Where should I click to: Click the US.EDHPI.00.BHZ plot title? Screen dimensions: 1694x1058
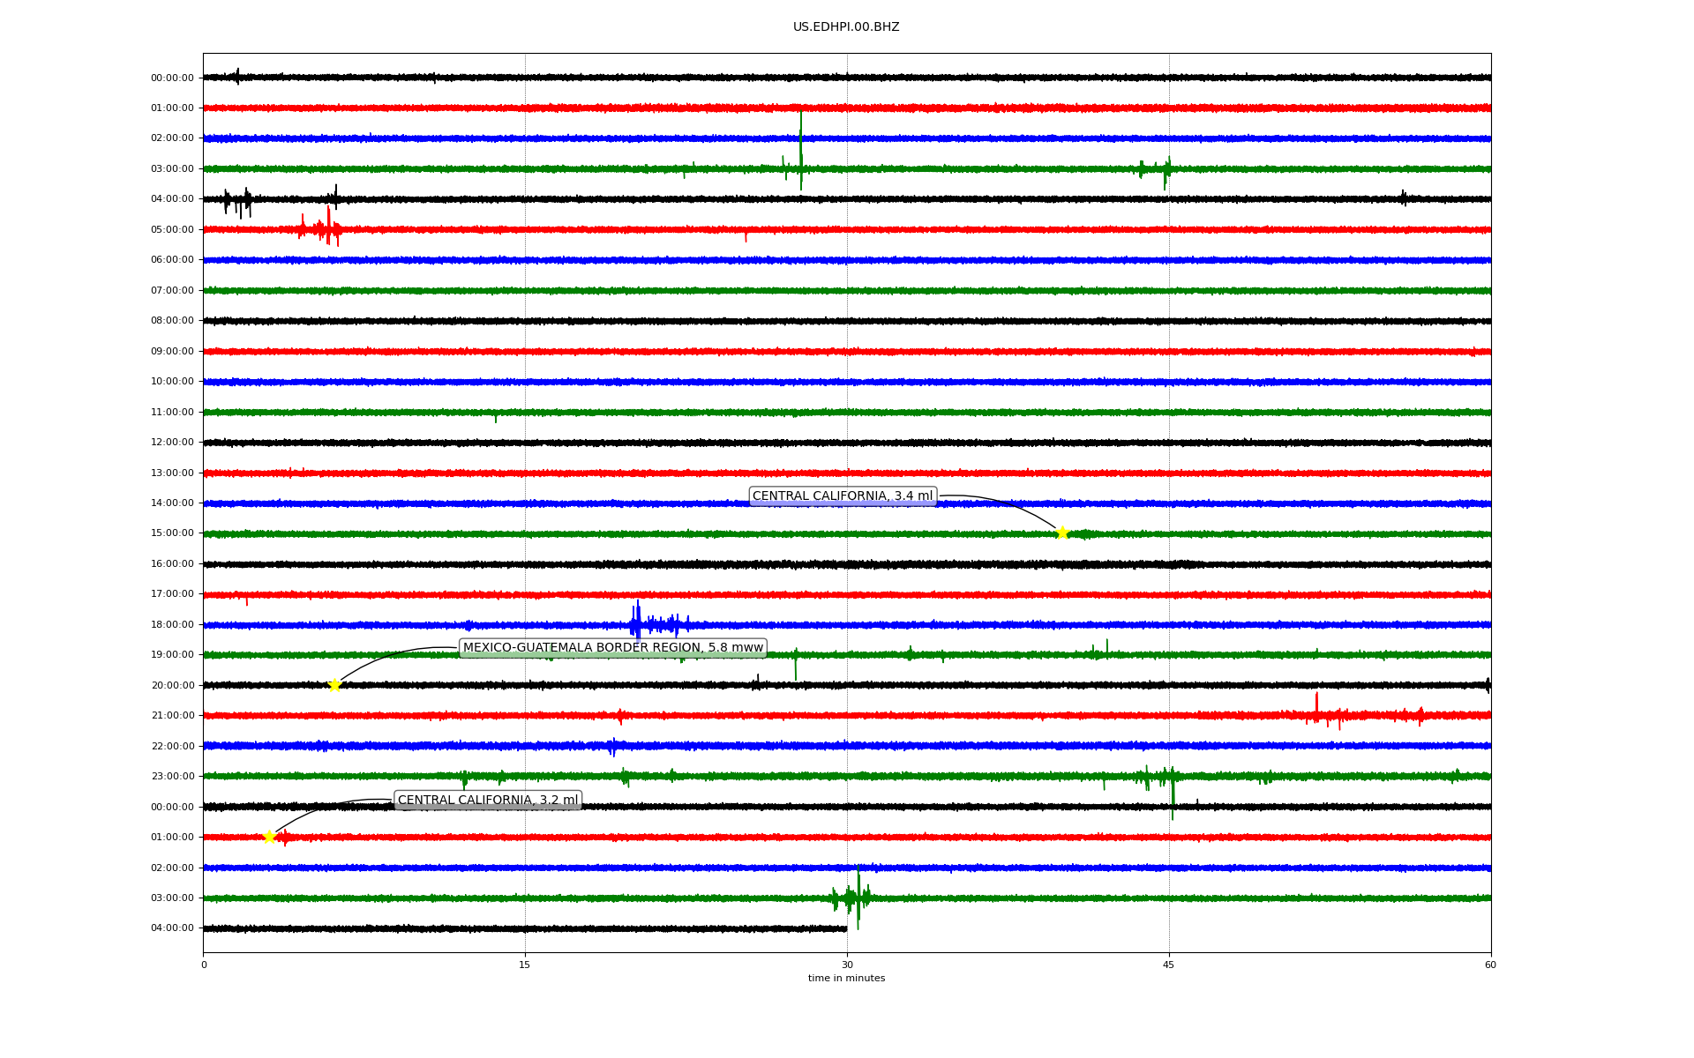(x=846, y=27)
